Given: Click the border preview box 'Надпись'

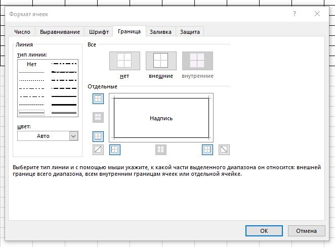Looking at the screenshot, I should point(161,118).
